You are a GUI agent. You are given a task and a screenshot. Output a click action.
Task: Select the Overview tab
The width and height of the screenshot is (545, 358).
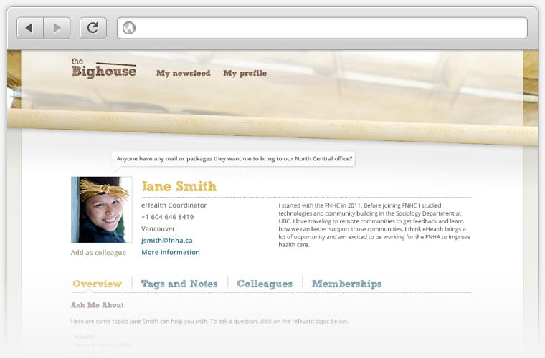click(97, 284)
